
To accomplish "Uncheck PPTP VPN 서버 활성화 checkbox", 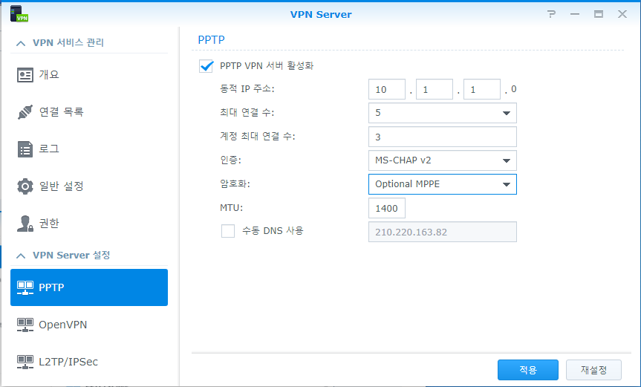I will [206, 66].
